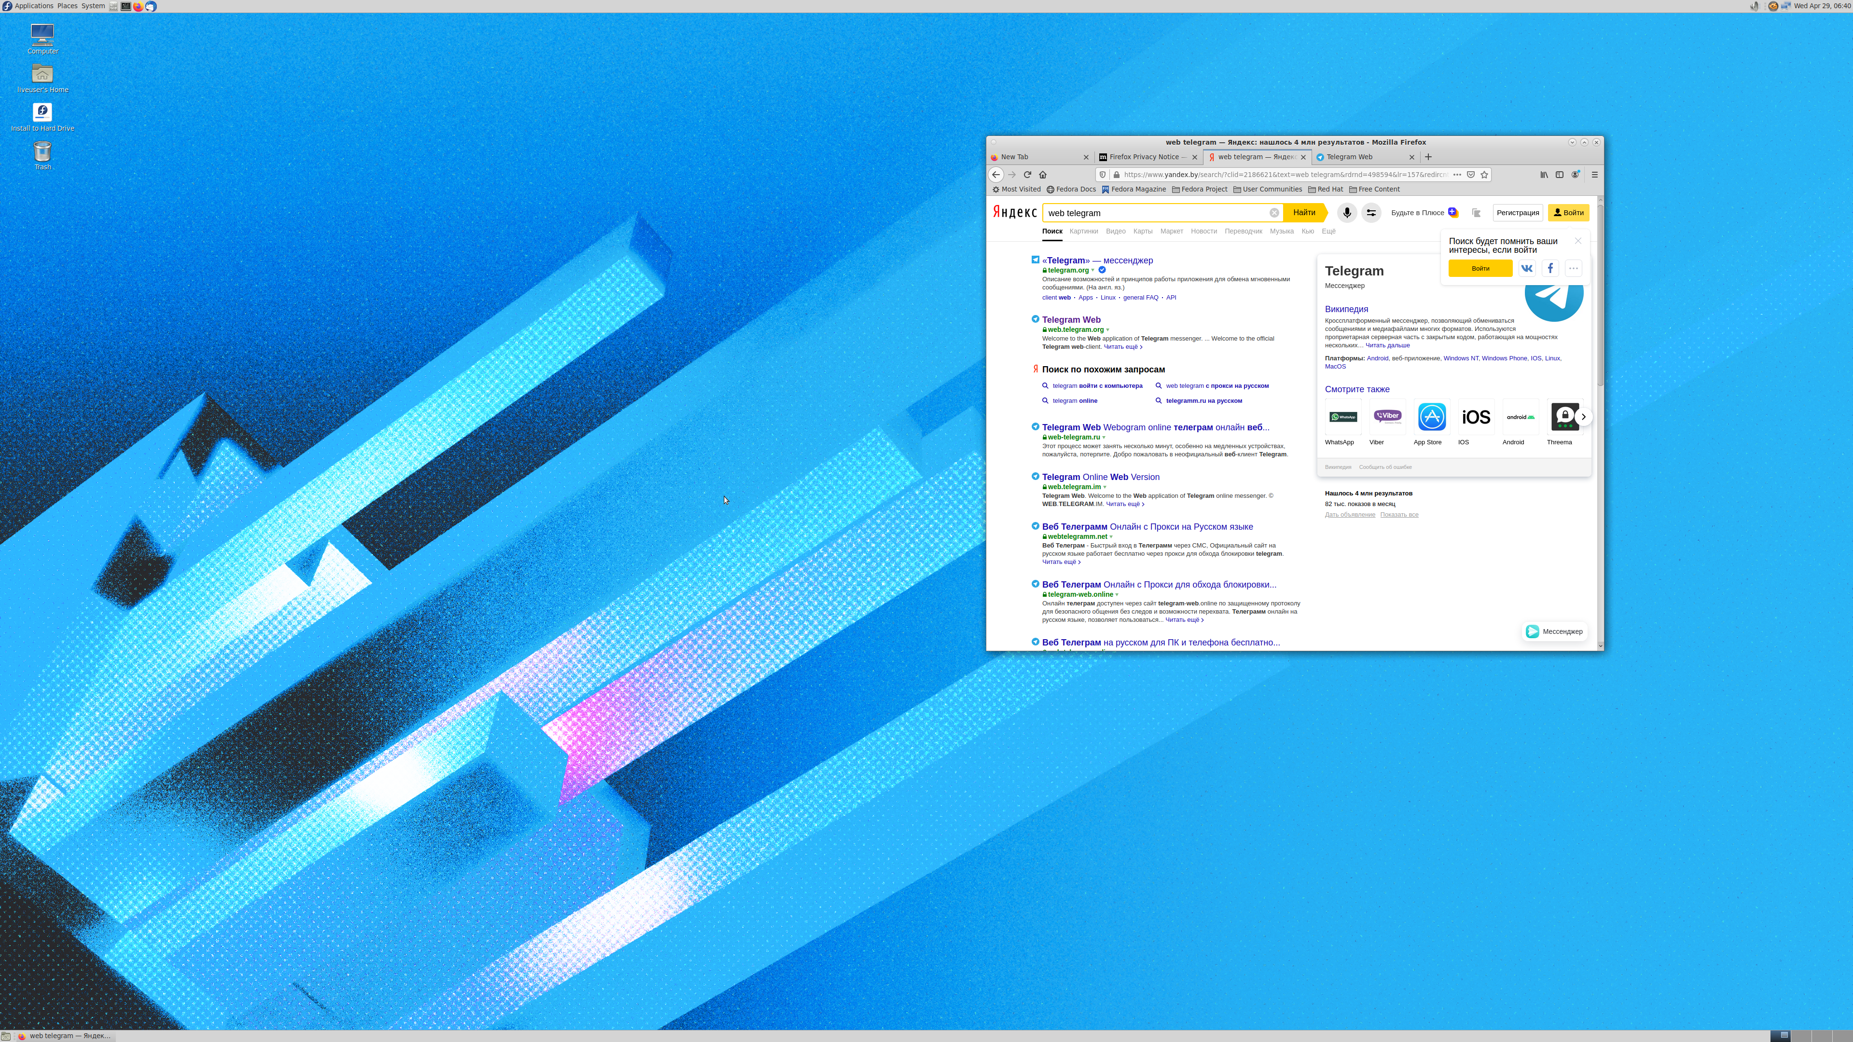Open the Computer desktop icon

click(42, 39)
